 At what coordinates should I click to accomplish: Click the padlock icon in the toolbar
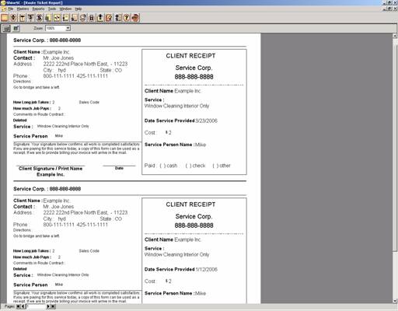(x=92, y=18)
